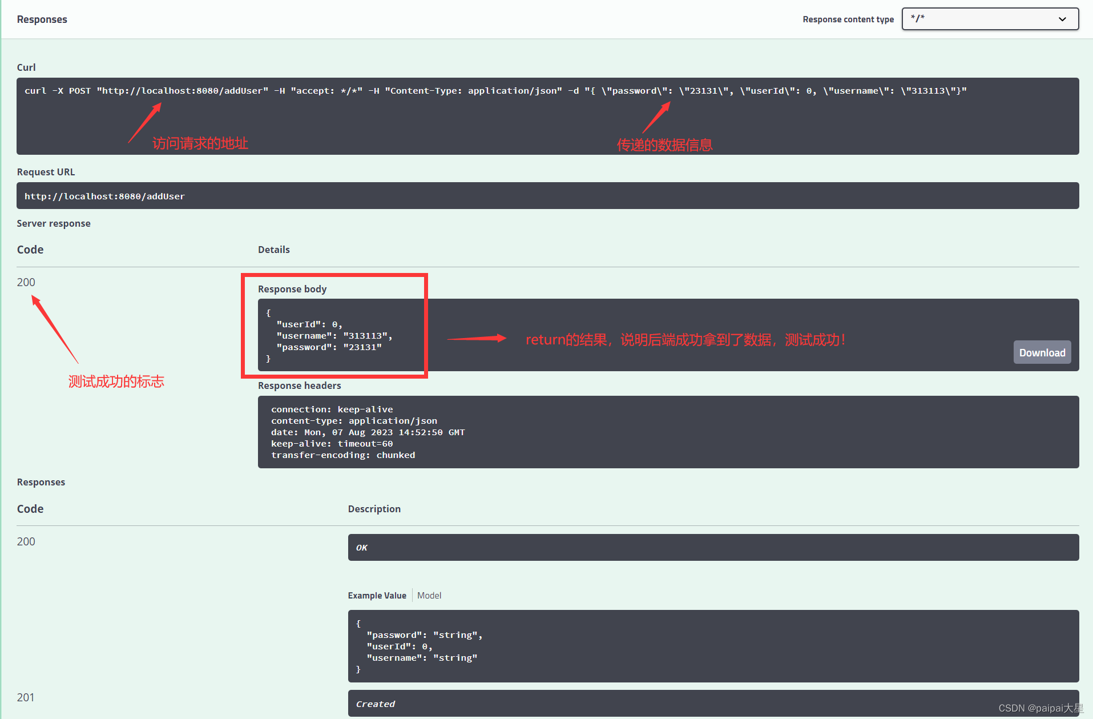Click the server response code 200
The height and width of the screenshot is (719, 1093).
click(26, 282)
